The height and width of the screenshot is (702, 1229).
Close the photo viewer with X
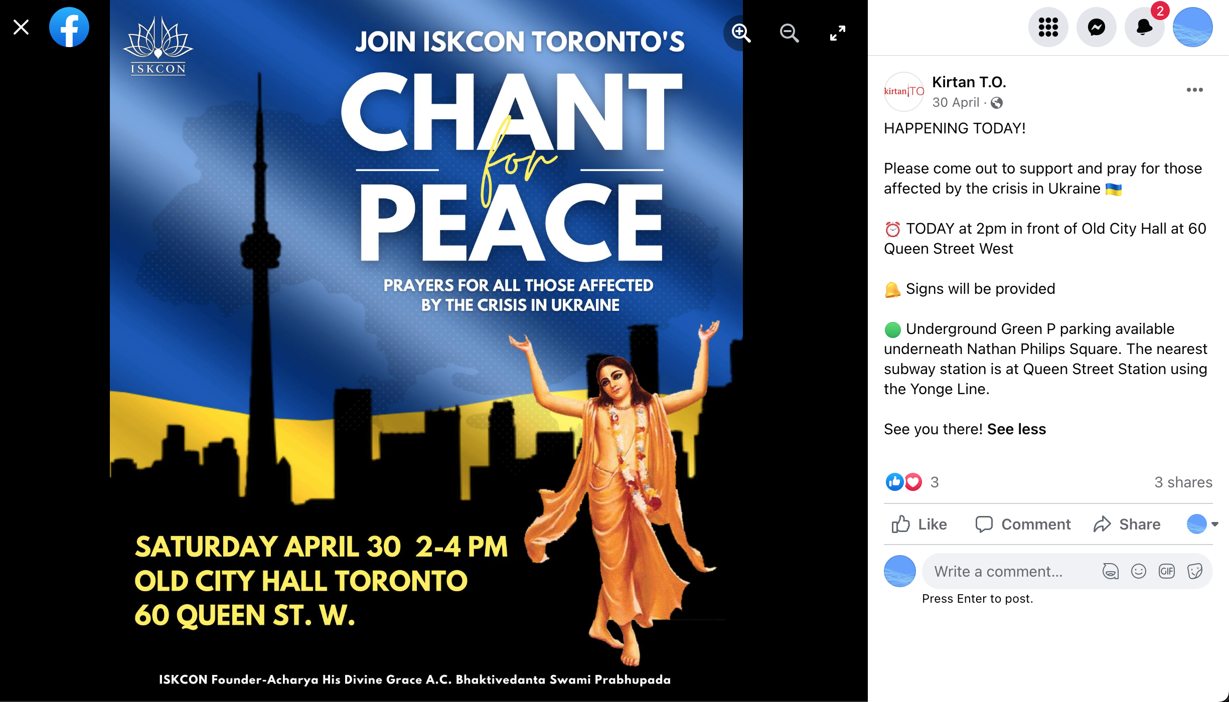click(x=21, y=27)
